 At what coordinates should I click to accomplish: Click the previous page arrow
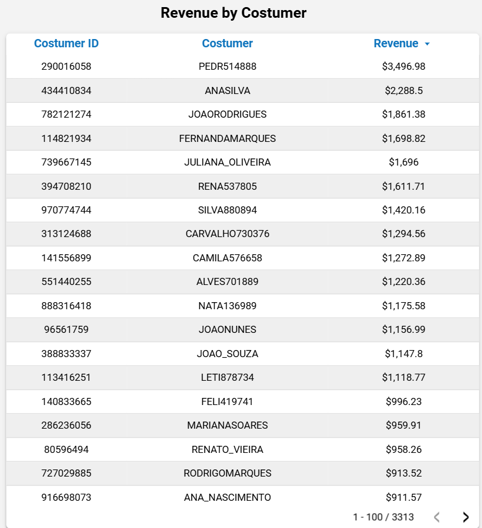(437, 517)
